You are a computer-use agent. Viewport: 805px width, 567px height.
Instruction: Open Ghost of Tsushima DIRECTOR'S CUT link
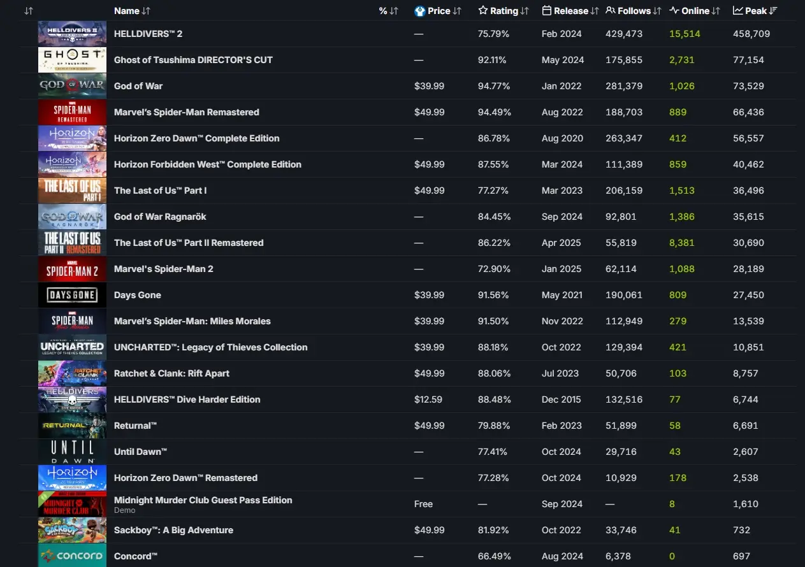193,60
